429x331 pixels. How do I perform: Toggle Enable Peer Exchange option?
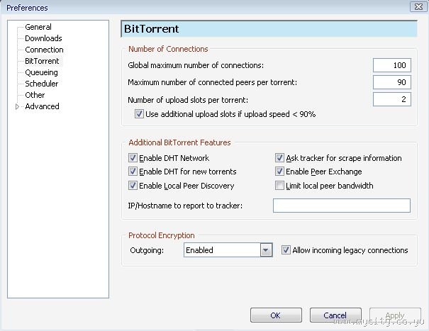point(280,172)
